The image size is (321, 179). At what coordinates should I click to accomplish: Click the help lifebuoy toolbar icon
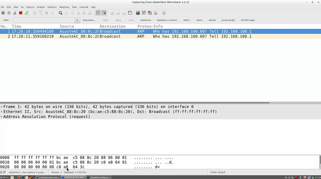pyautogui.click(x=164, y=13)
